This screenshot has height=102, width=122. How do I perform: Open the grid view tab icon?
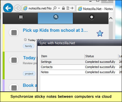tap(21, 17)
